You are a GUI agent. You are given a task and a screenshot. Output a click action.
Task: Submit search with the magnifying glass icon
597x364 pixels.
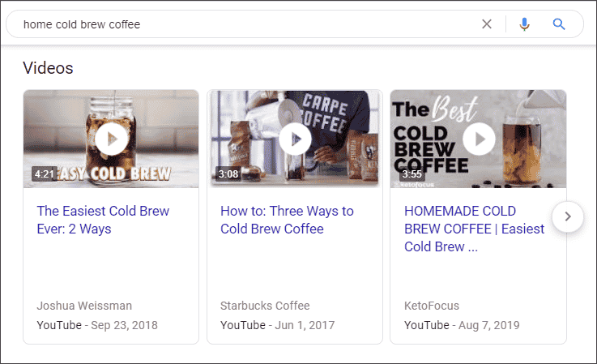point(559,24)
